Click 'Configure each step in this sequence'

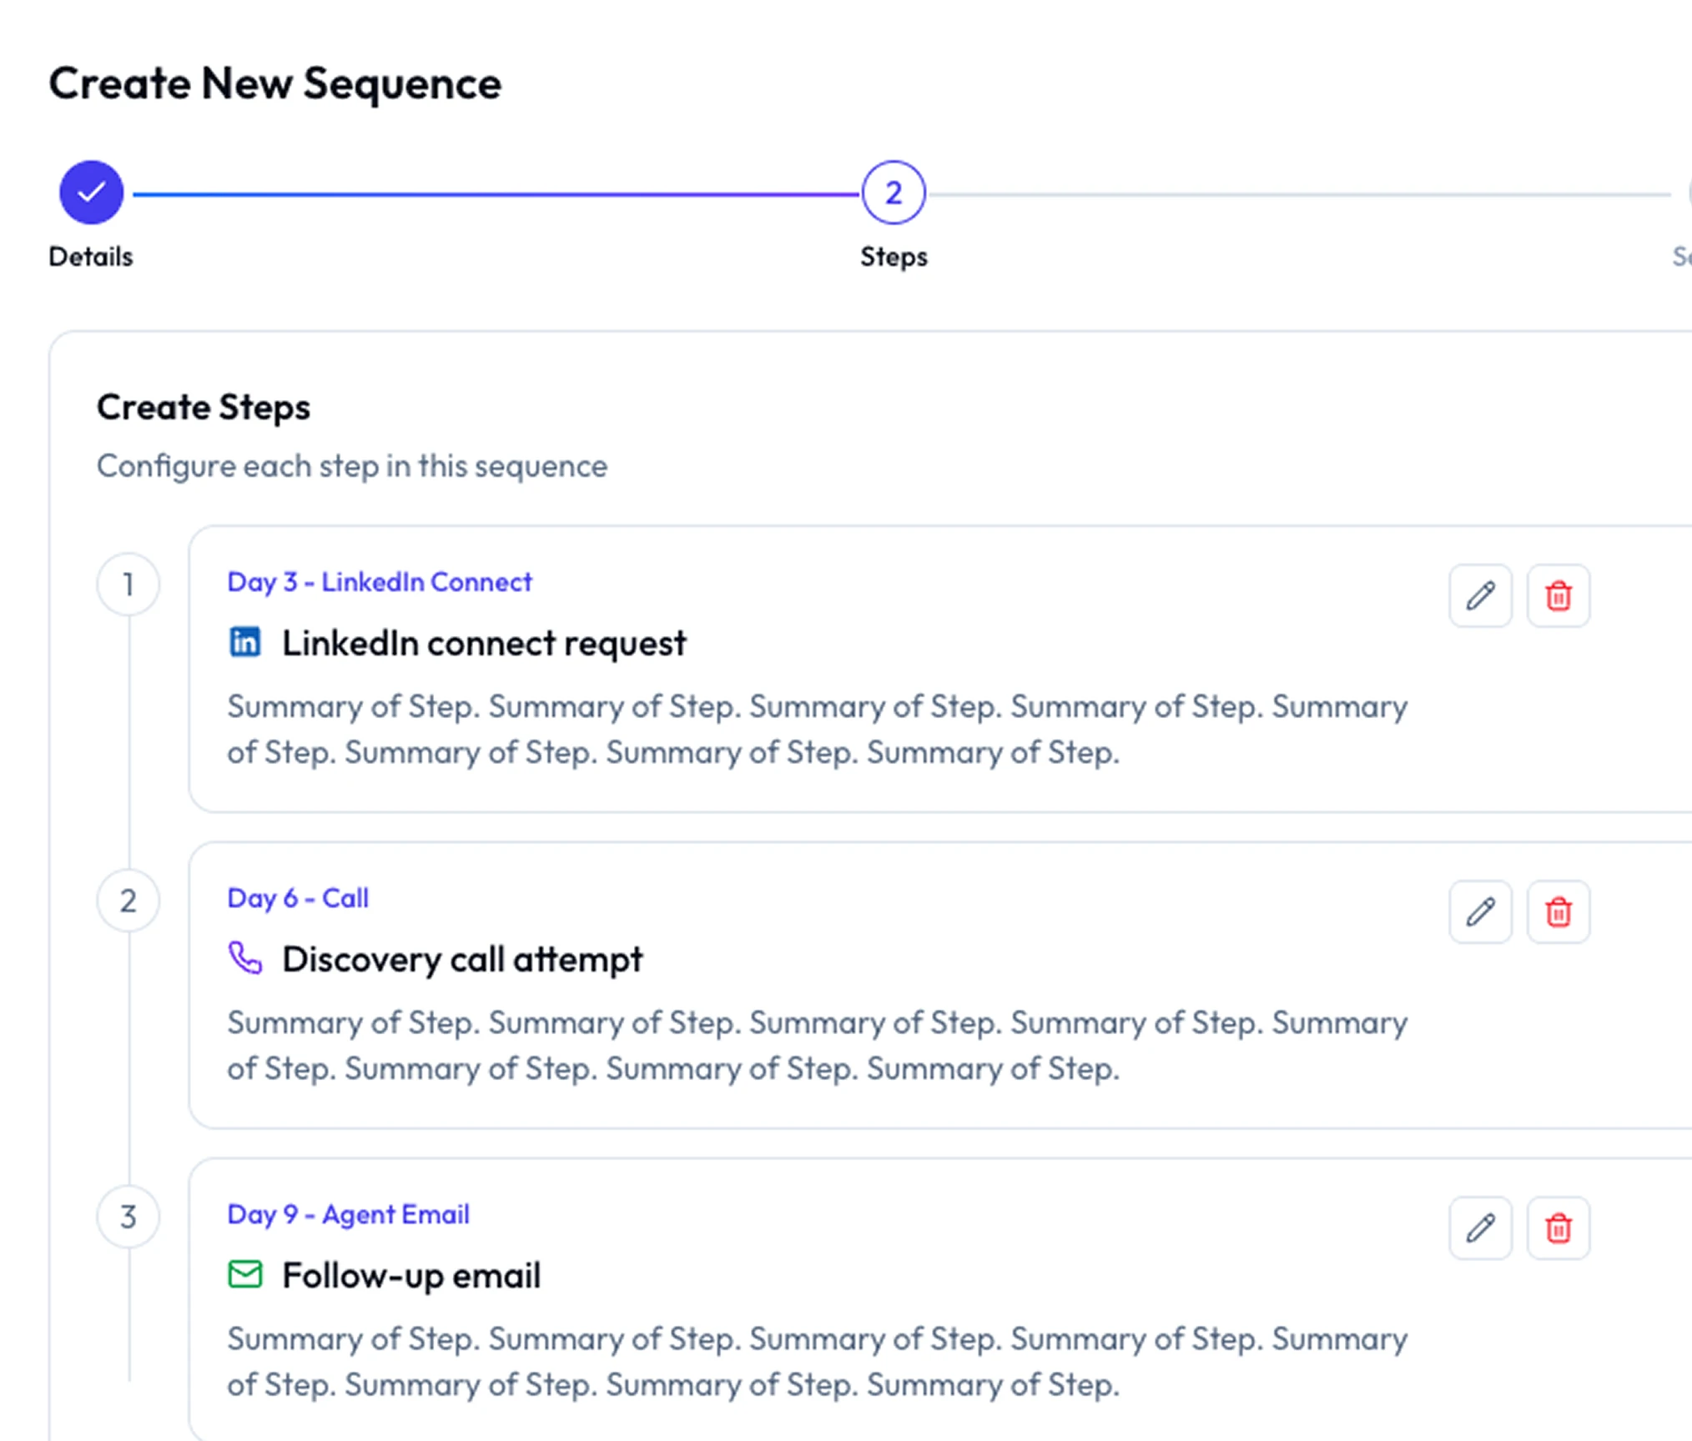351,465
